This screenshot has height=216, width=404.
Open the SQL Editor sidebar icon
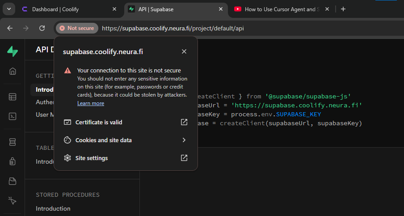(x=13, y=116)
